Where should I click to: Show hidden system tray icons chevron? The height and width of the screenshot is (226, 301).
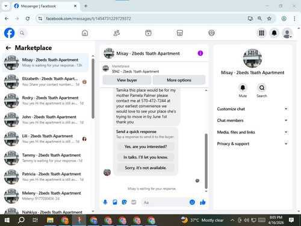(232, 220)
